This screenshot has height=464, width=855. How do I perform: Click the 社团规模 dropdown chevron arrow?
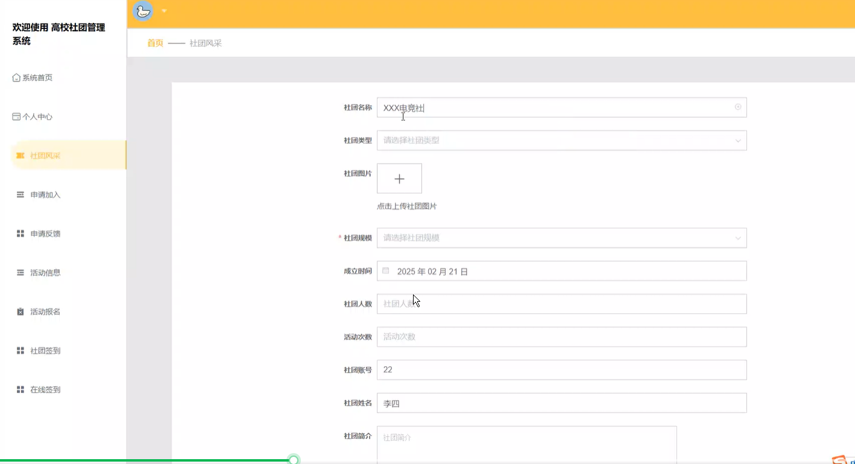[738, 238]
